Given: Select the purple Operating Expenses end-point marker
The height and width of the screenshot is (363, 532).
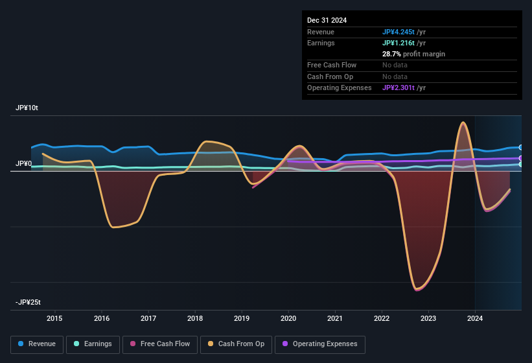Looking at the screenshot, I should coord(521,158).
